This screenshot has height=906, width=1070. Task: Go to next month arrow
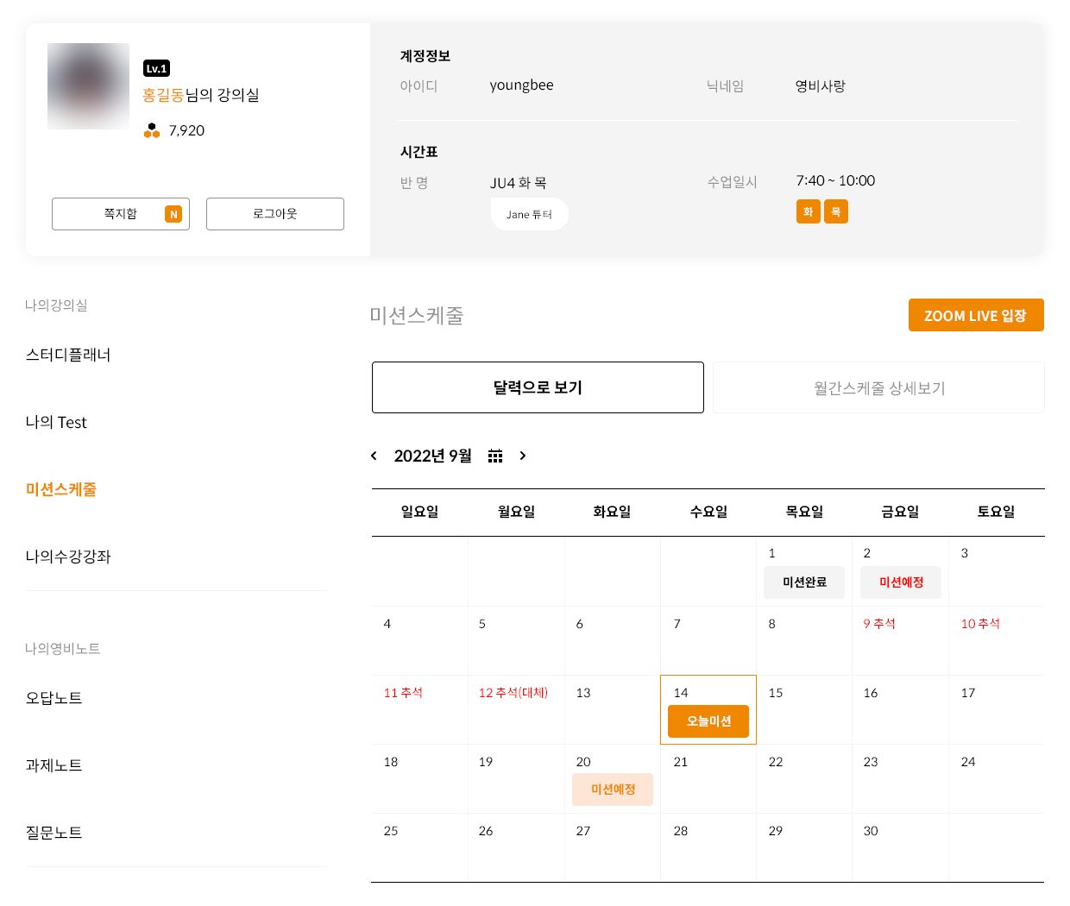click(522, 456)
